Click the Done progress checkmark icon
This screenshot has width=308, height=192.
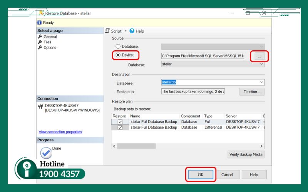(x=46, y=153)
